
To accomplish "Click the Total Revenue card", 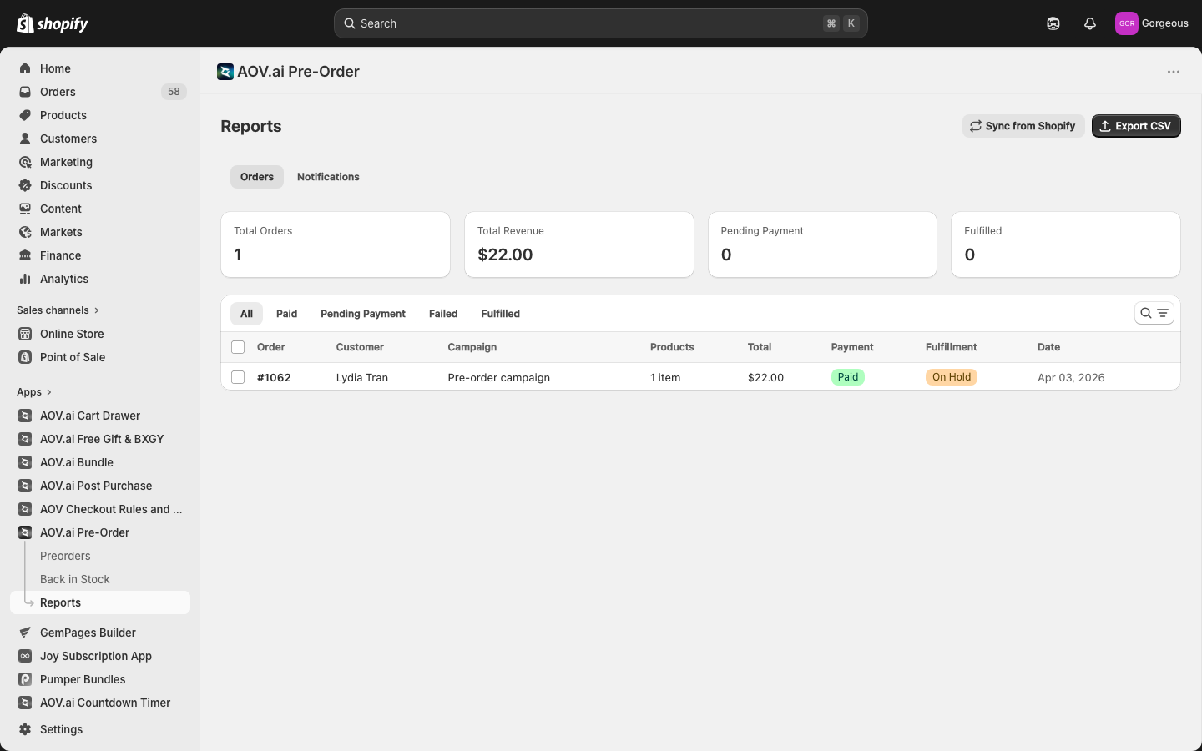I will 579,244.
